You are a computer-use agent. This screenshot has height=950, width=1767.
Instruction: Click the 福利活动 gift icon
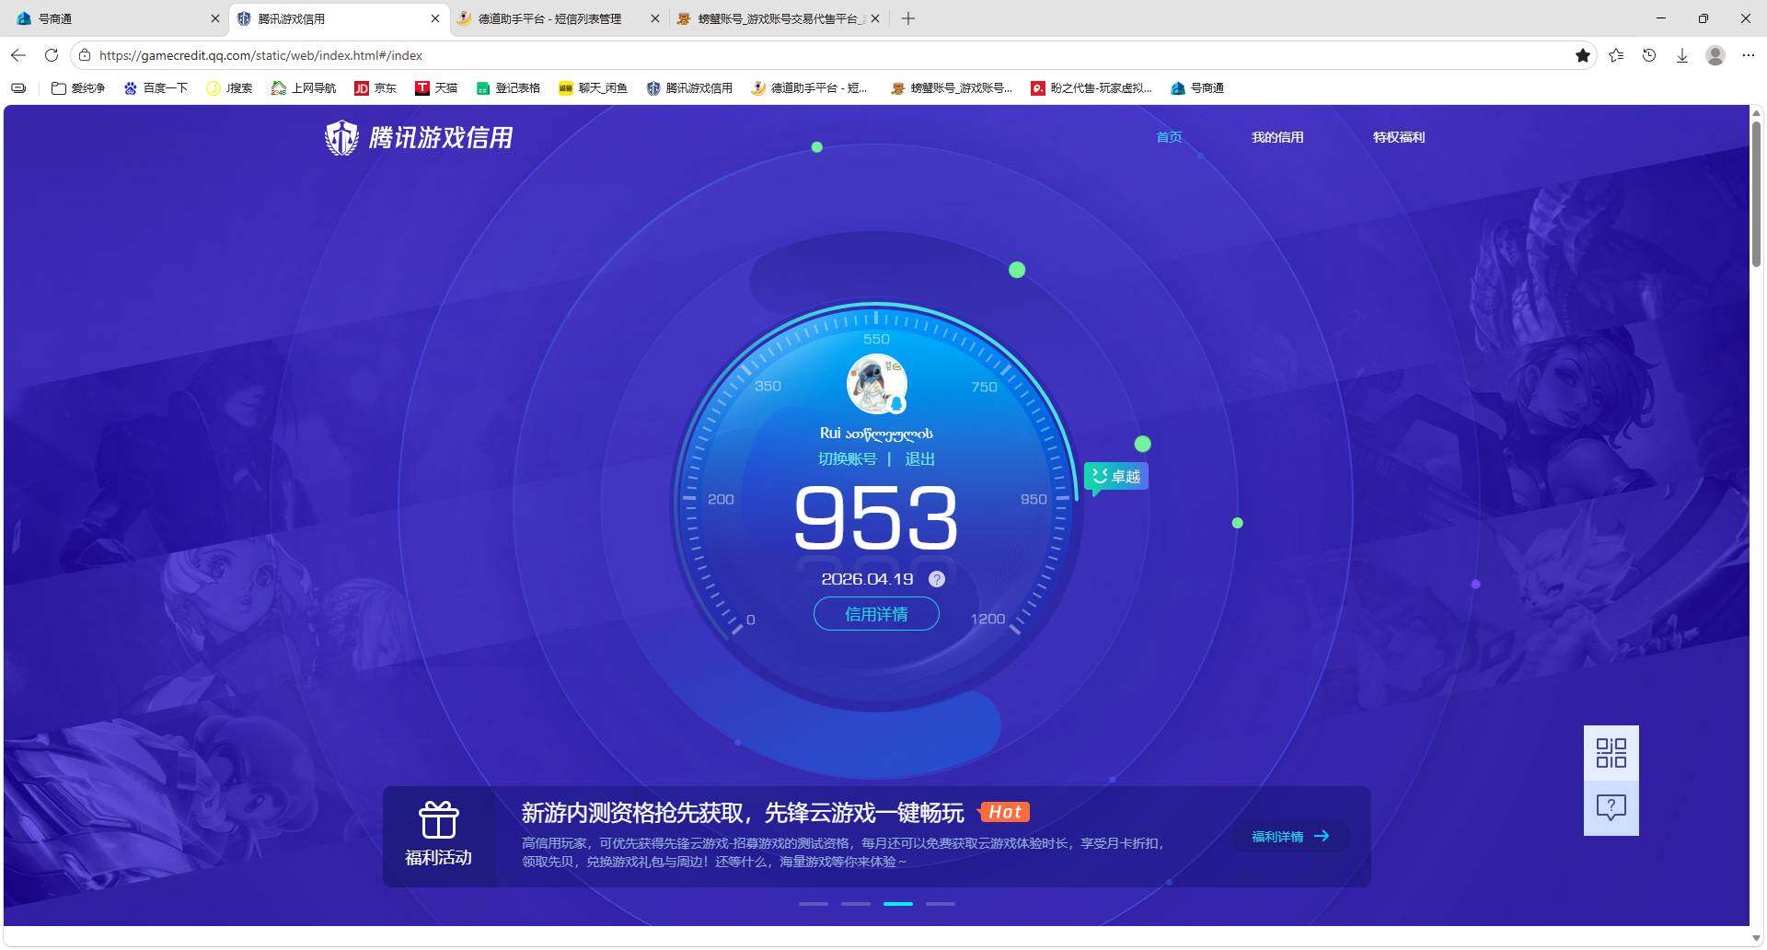click(x=438, y=819)
